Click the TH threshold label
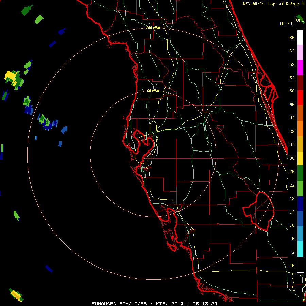 292,266
